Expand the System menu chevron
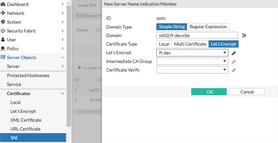278x143 pixels. [62, 22]
